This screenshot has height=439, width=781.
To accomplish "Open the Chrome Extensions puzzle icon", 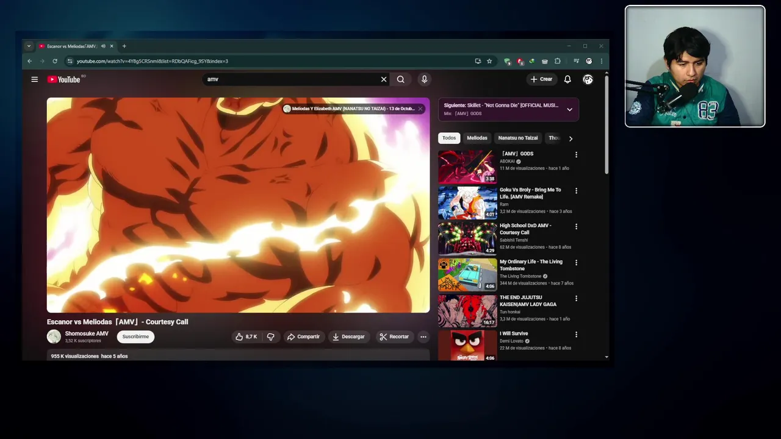I will point(558,61).
